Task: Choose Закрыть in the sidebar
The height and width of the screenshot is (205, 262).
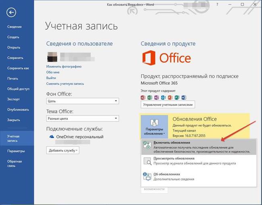Action: 14,120
